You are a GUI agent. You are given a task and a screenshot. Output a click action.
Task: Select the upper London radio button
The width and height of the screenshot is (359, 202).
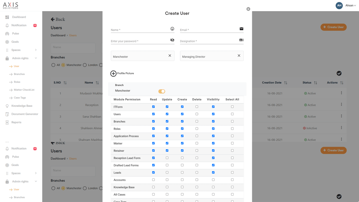pyautogui.click(x=85, y=65)
